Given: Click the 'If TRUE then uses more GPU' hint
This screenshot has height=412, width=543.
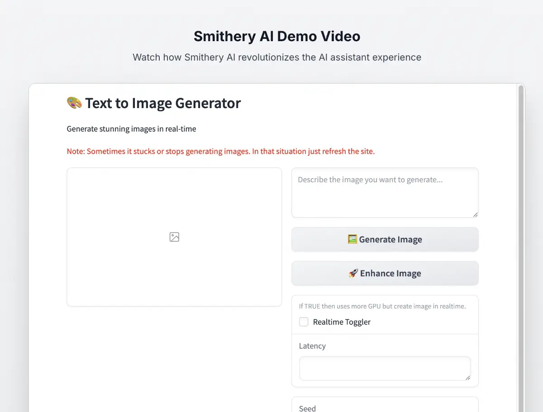Looking at the screenshot, I should coord(382,306).
